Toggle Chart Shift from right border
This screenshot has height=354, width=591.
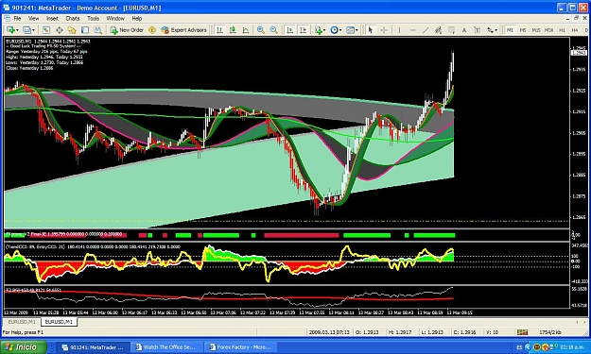[x=303, y=30]
